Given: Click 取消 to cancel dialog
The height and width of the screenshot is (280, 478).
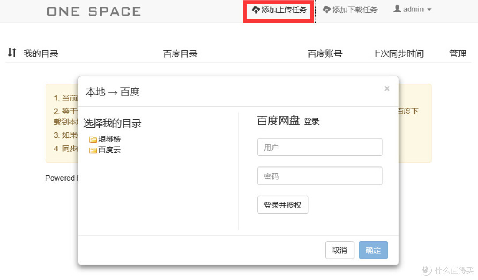Looking at the screenshot, I should click(339, 250).
